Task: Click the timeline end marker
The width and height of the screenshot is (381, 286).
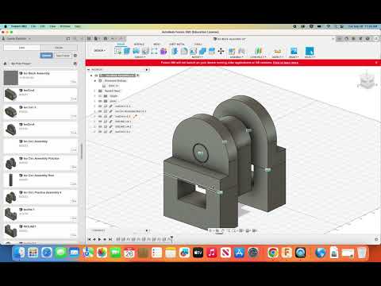Action: coord(171,239)
